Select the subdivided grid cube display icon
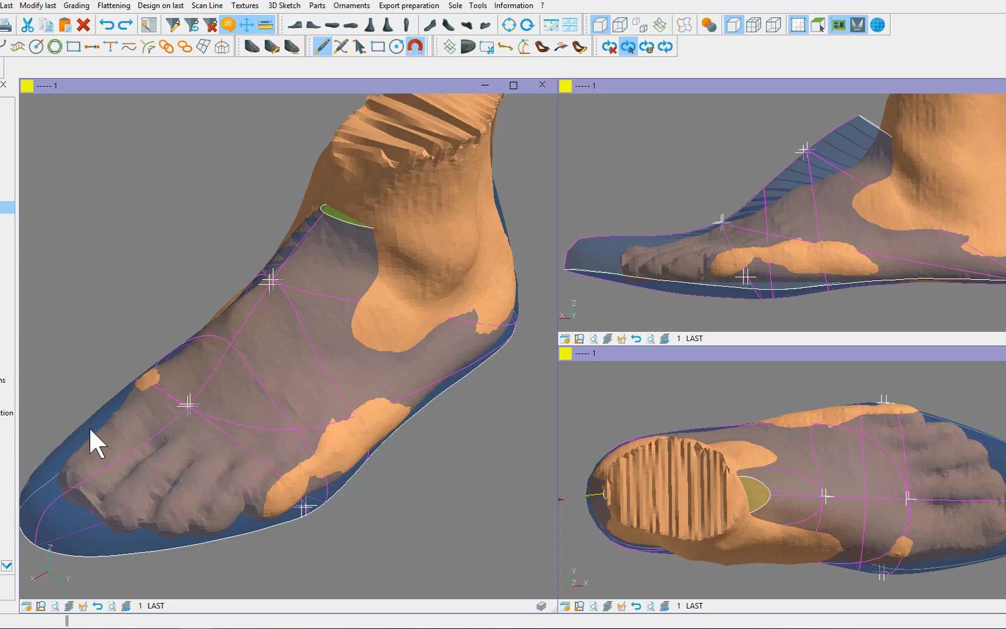 coord(754,25)
